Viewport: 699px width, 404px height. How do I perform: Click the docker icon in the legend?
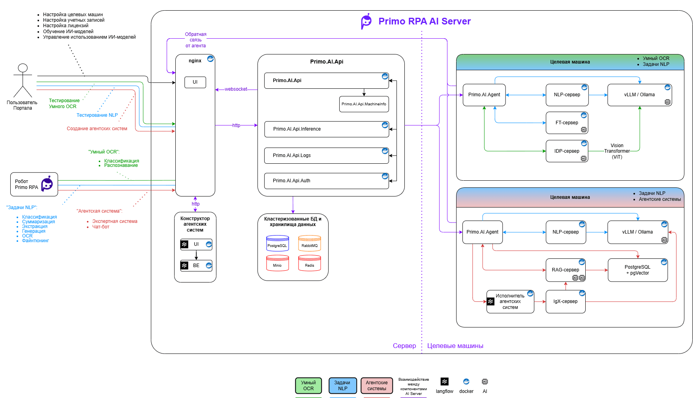(466, 382)
